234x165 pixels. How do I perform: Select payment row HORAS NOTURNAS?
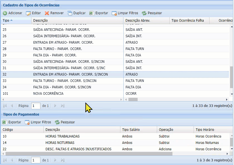[60, 143]
